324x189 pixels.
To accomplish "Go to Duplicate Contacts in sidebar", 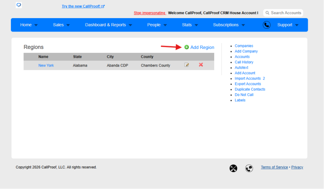I will tap(250, 89).
